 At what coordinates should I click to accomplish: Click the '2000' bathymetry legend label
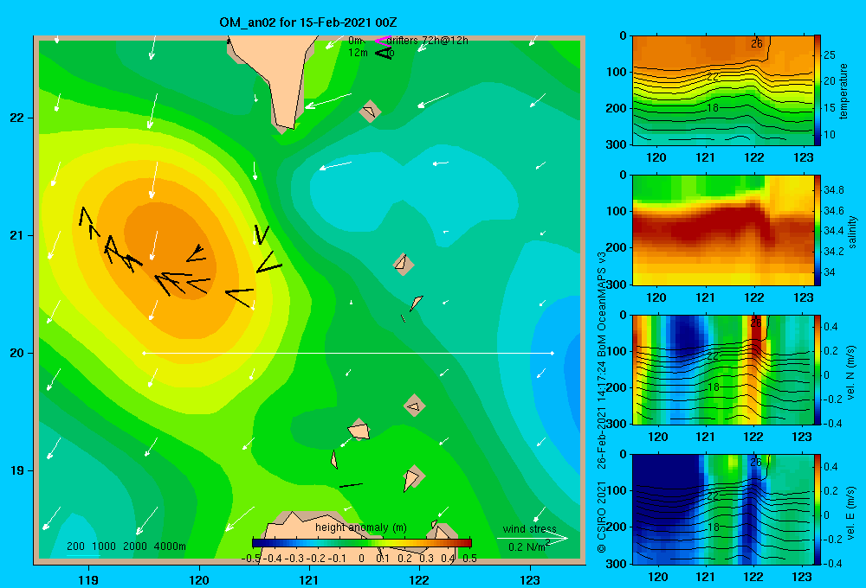[x=135, y=546]
